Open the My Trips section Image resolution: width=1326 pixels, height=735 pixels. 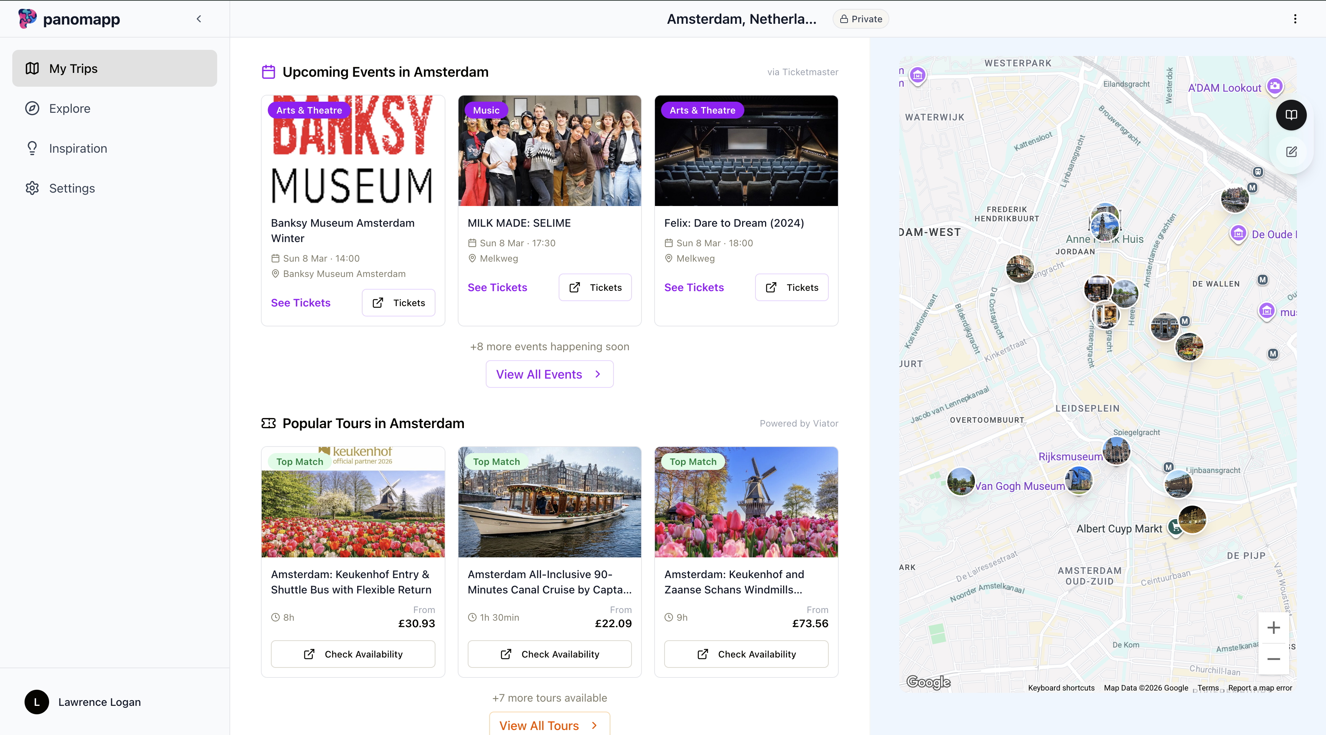(x=114, y=68)
